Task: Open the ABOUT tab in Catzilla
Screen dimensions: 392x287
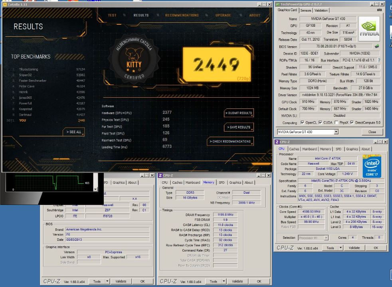Action: click(x=255, y=15)
